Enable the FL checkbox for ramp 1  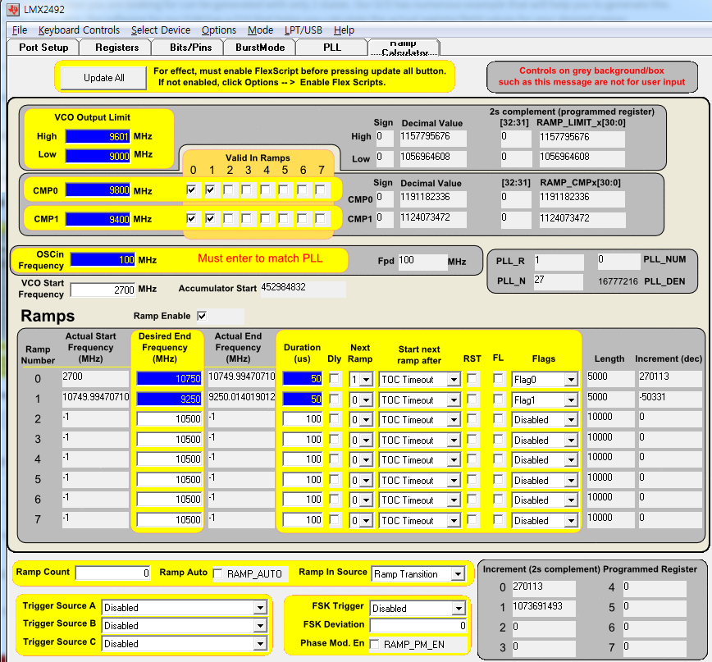(x=498, y=399)
